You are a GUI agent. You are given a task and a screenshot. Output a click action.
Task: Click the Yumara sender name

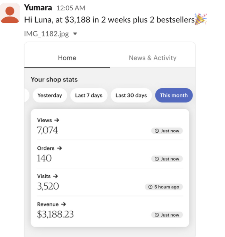38,8
